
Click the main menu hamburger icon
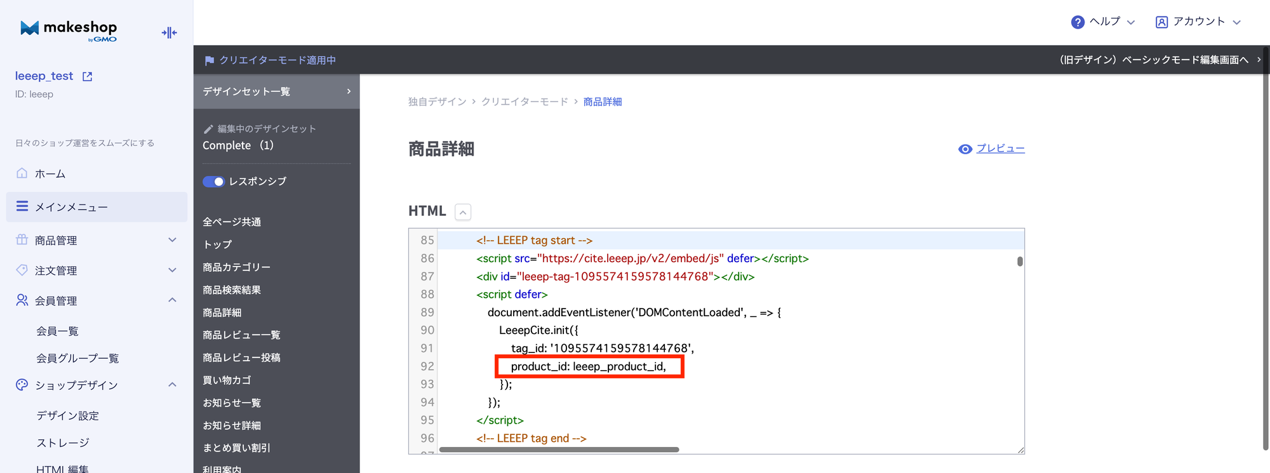(x=22, y=206)
